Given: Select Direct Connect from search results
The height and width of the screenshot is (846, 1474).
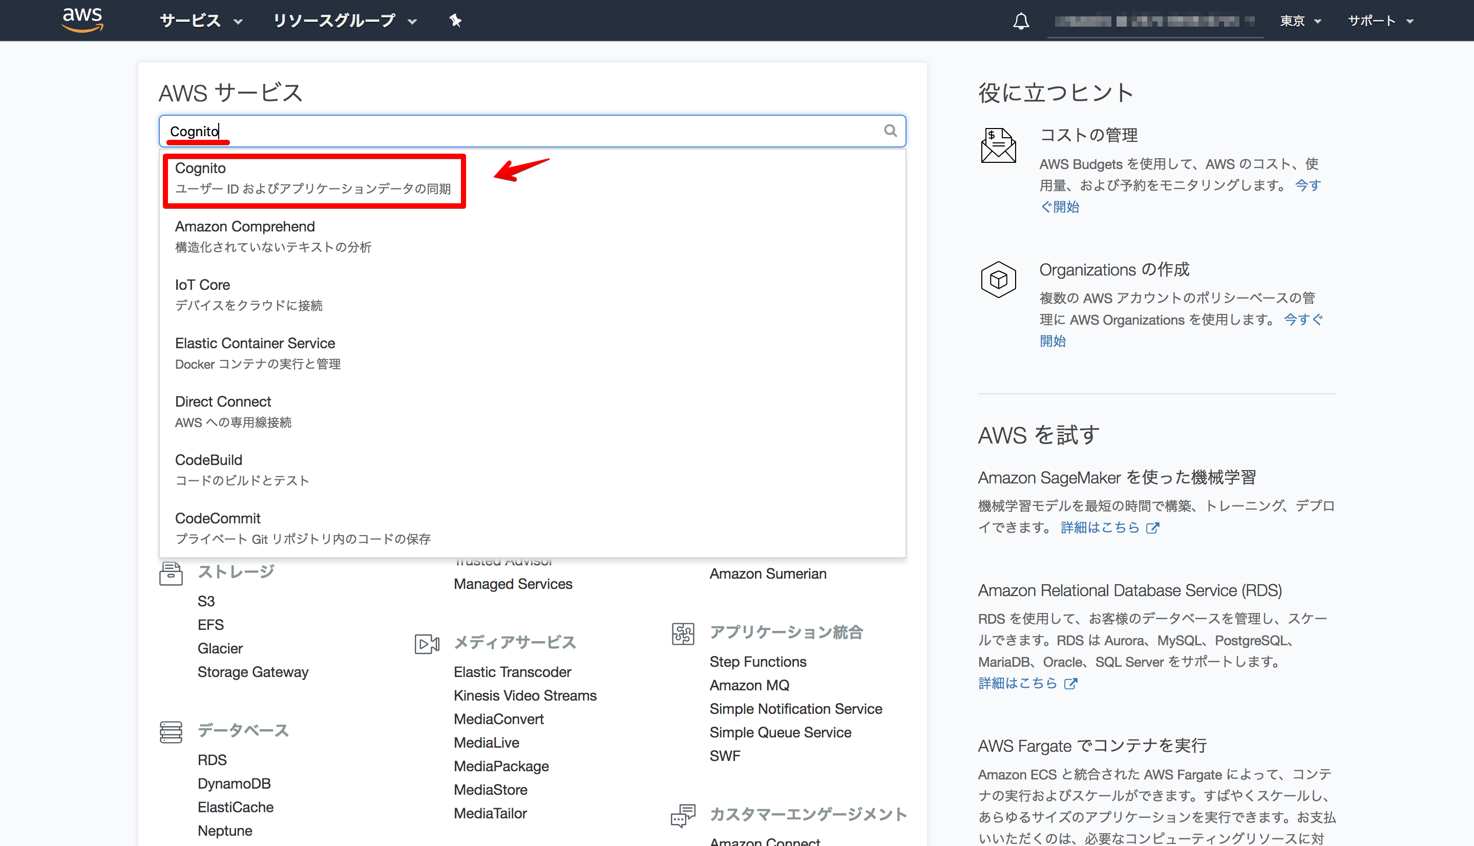Looking at the screenshot, I should click(x=532, y=411).
